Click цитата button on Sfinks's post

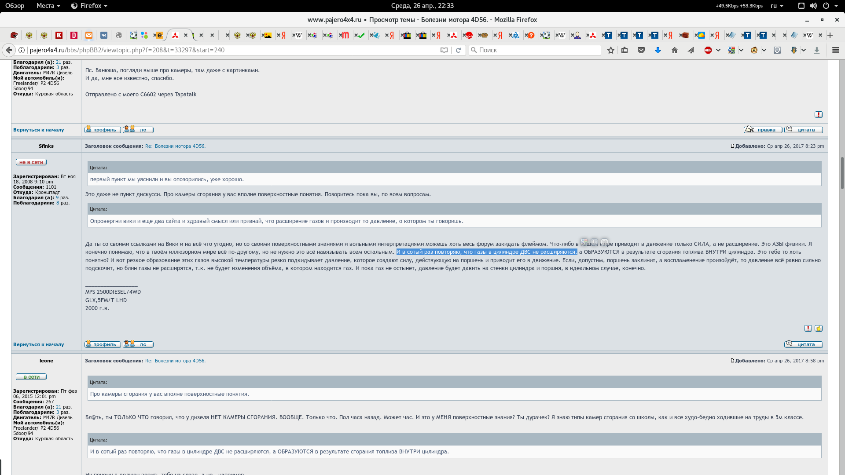tap(803, 344)
